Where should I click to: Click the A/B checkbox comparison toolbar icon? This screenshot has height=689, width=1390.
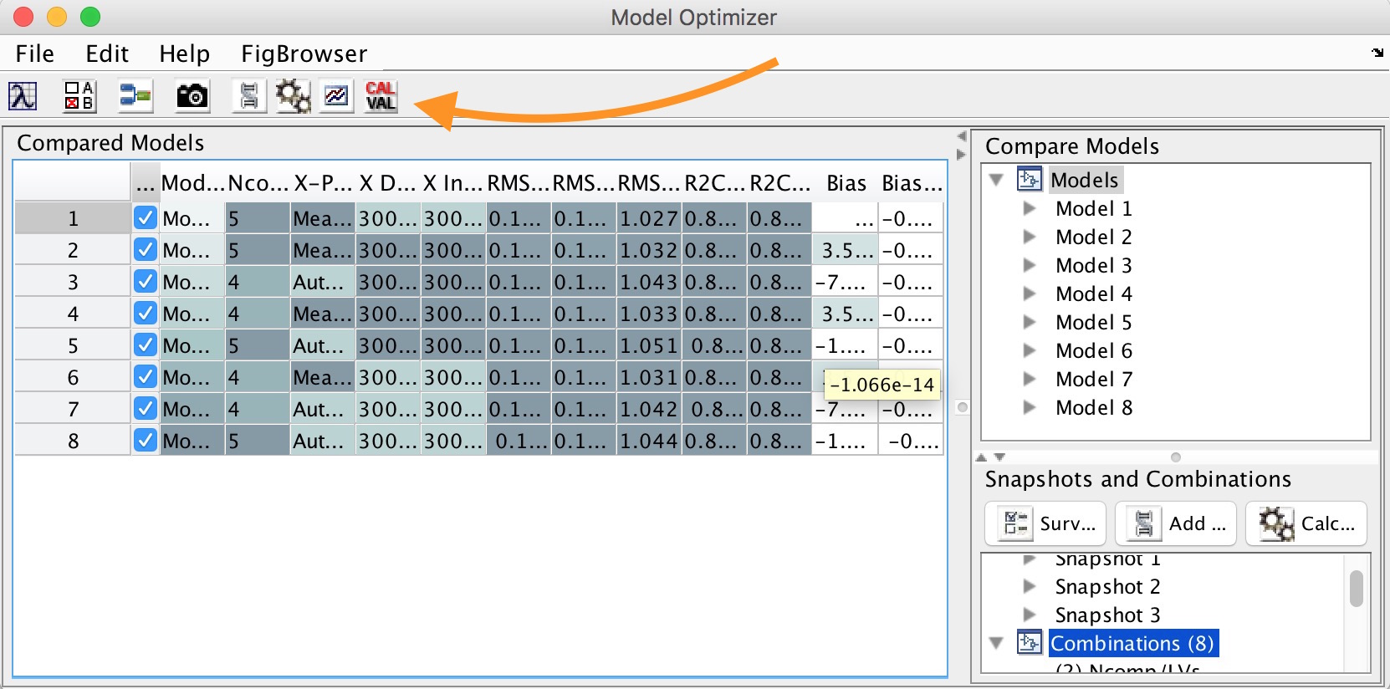coord(79,96)
